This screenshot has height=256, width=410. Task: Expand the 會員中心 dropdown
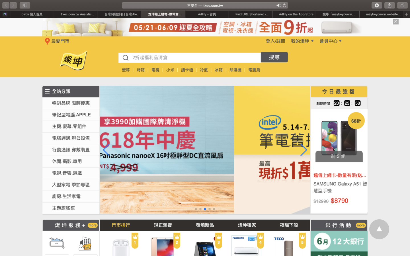331,41
